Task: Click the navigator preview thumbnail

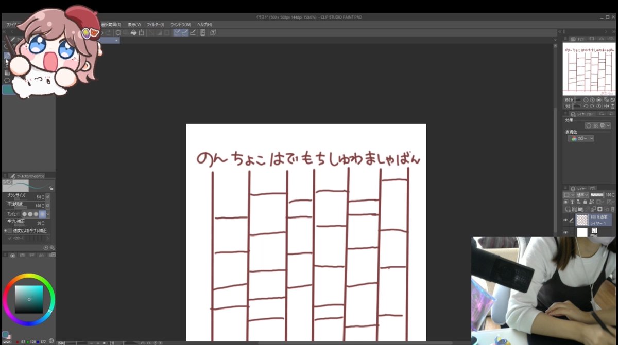Action: tap(589, 69)
